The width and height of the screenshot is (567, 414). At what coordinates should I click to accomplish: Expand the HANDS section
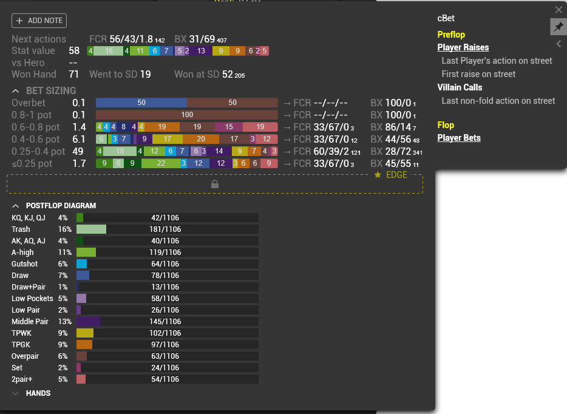click(15, 393)
